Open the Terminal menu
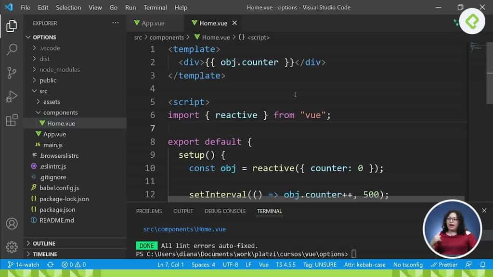Image resolution: width=493 pixels, height=277 pixels. click(155, 7)
